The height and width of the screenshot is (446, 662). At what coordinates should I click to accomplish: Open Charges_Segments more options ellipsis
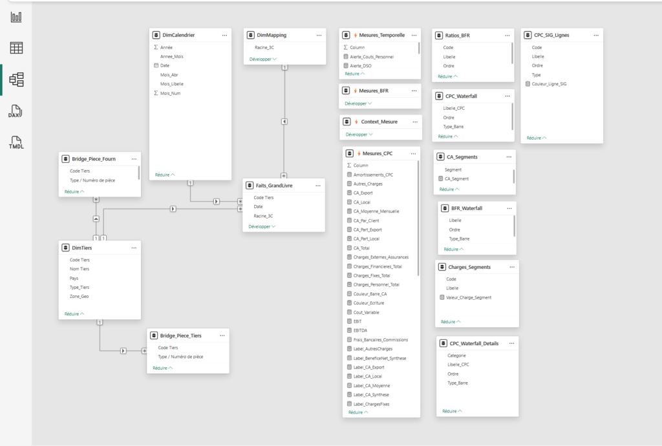point(512,267)
